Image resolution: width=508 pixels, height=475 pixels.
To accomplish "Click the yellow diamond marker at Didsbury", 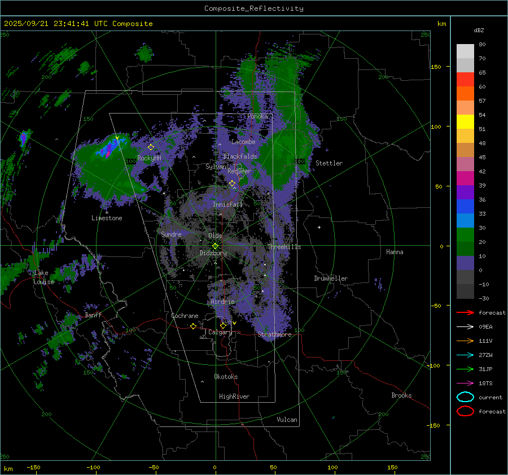I will (215, 246).
